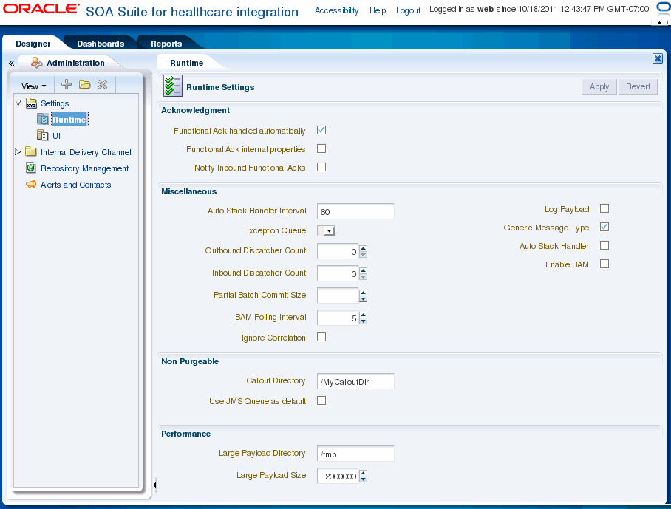Click the Alerts and Contacts megaphone icon
The width and height of the screenshot is (671, 509).
tap(31, 185)
